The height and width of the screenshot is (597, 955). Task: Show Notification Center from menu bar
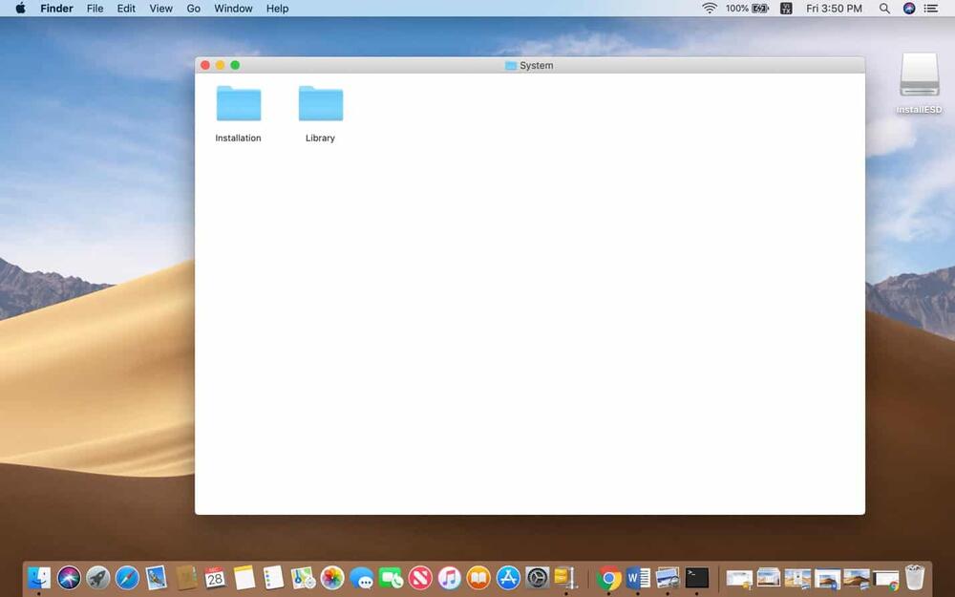tap(931, 9)
